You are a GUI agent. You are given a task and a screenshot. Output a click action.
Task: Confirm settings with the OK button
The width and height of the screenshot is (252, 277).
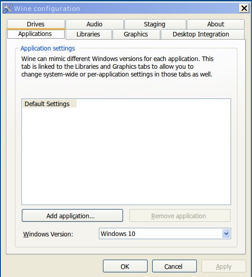click(x=125, y=266)
